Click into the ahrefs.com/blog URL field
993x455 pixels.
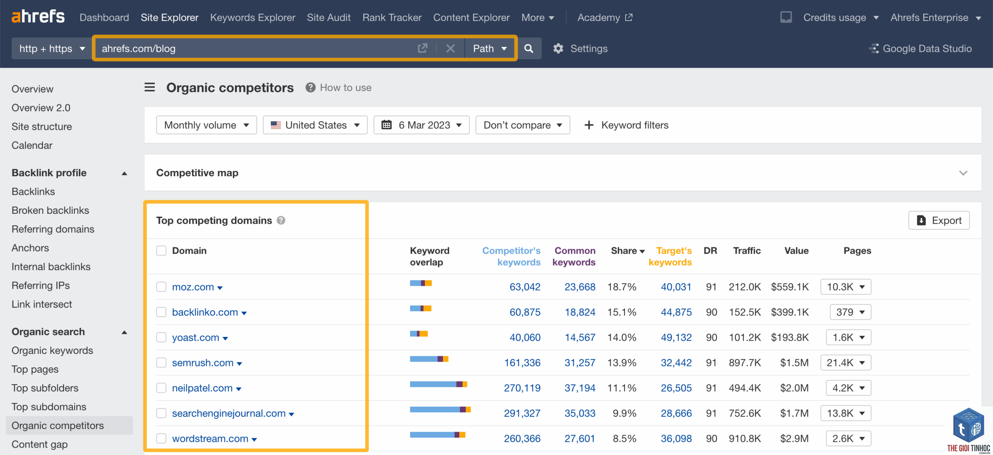click(x=256, y=48)
